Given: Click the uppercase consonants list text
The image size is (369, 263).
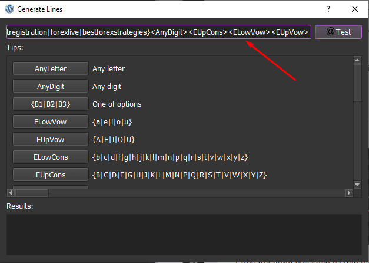Looking at the screenshot, I should [x=179, y=175].
